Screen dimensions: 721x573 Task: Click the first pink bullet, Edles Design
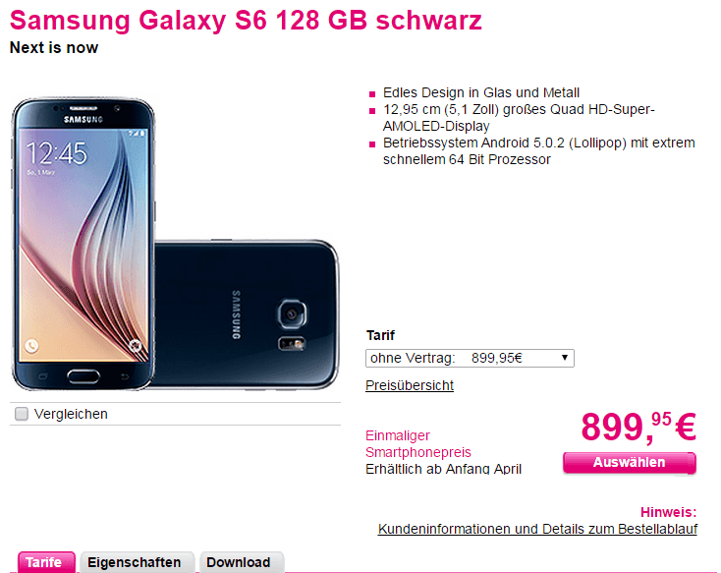(372, 94)
